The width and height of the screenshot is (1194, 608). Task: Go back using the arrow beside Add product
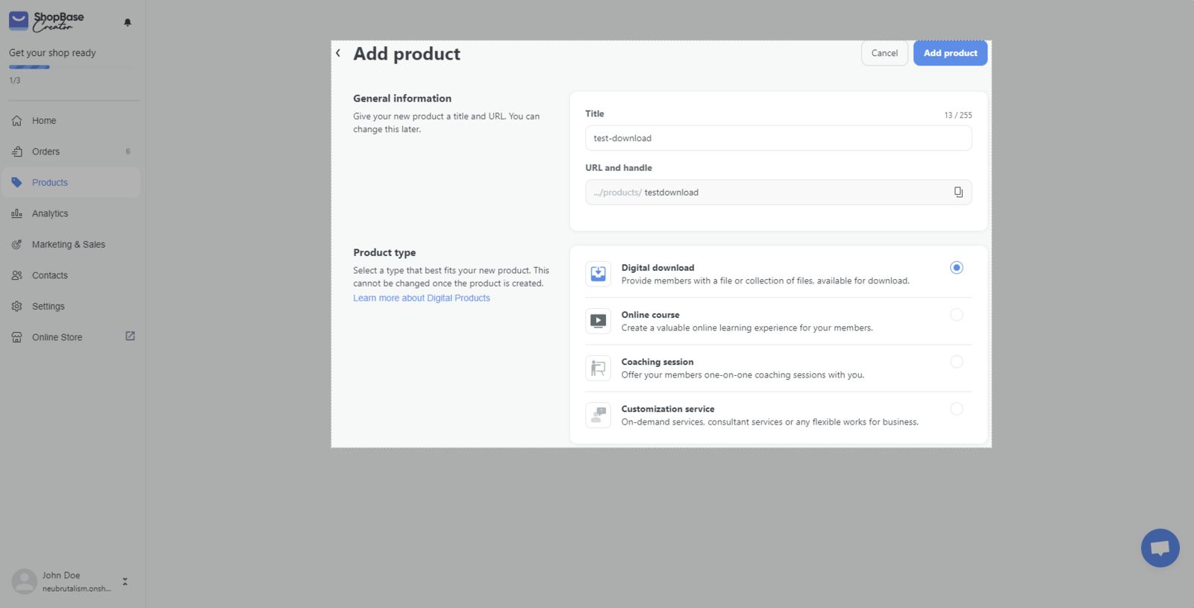coord(338,53)
